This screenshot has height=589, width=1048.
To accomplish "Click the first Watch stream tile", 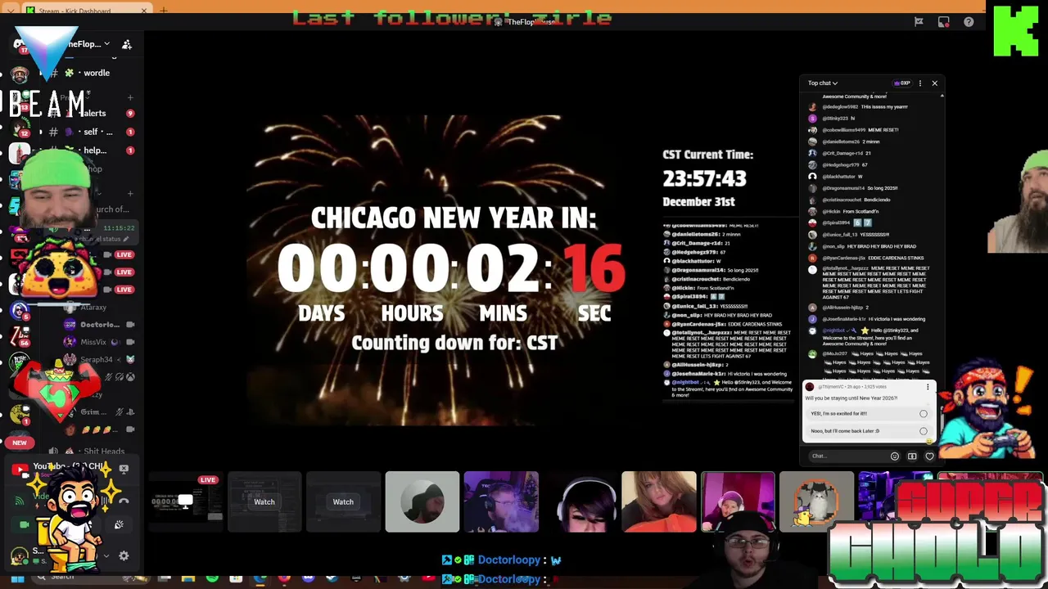I will [x=264, y=501].
